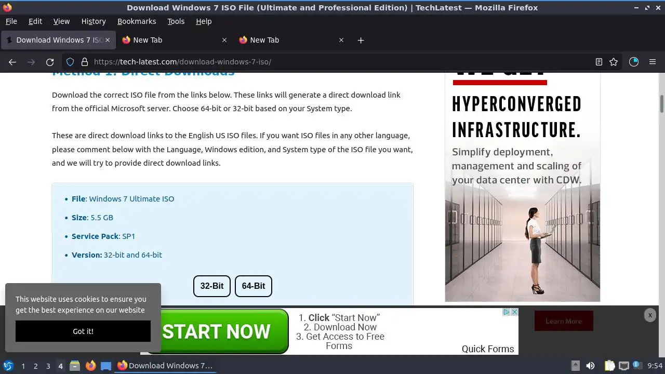Open the Edit menu
Viewport: 665px width, 374px height.
(x=35, y=21)
